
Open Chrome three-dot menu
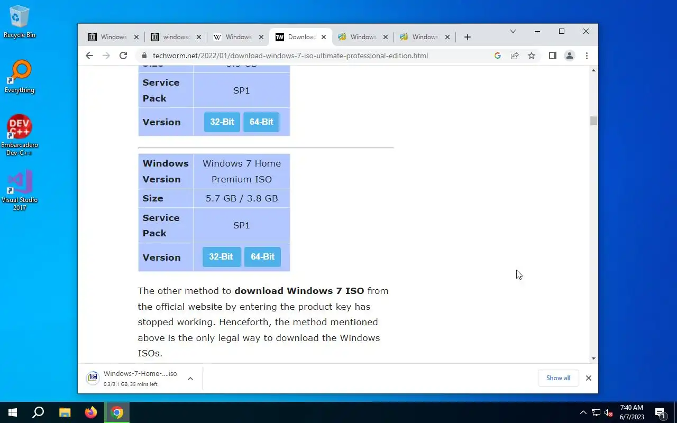tap(587, 56)
